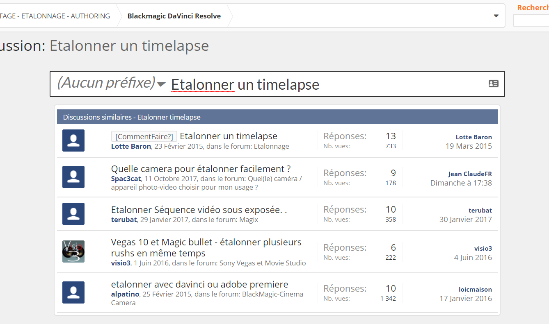This screenshot has width=549, height=324.
Task: Click the contact card icon in title field
Action: (493, 84)
